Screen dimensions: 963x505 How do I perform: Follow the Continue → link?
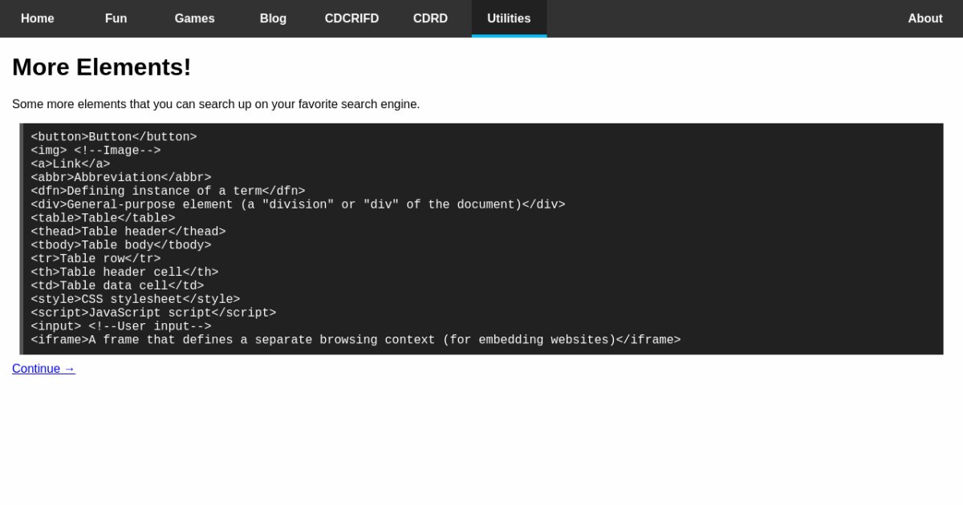[x=43, y=369]
